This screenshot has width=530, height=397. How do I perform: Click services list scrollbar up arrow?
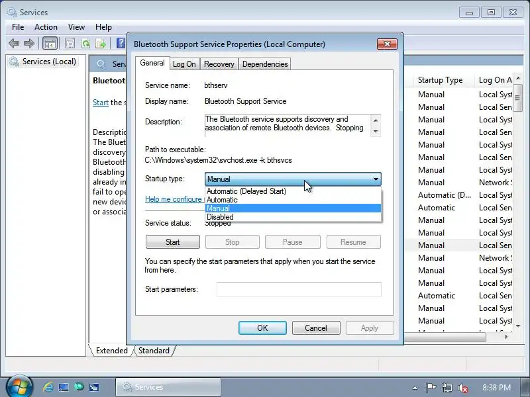coord(518,78)
